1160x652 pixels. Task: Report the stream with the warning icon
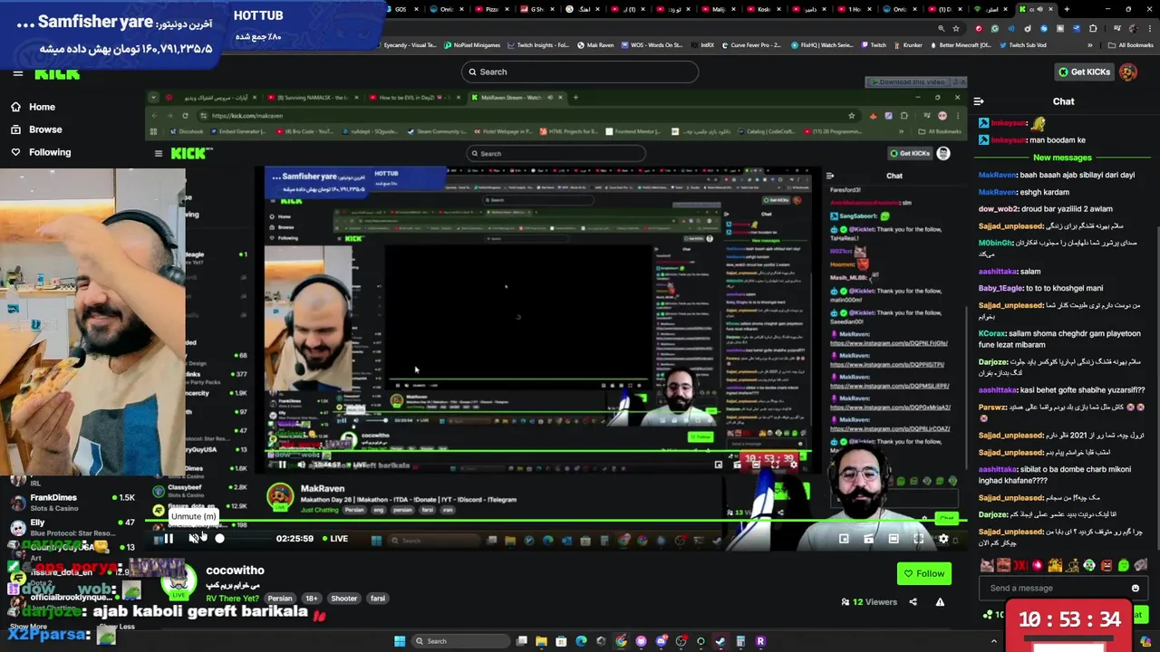tap(940, 601)
